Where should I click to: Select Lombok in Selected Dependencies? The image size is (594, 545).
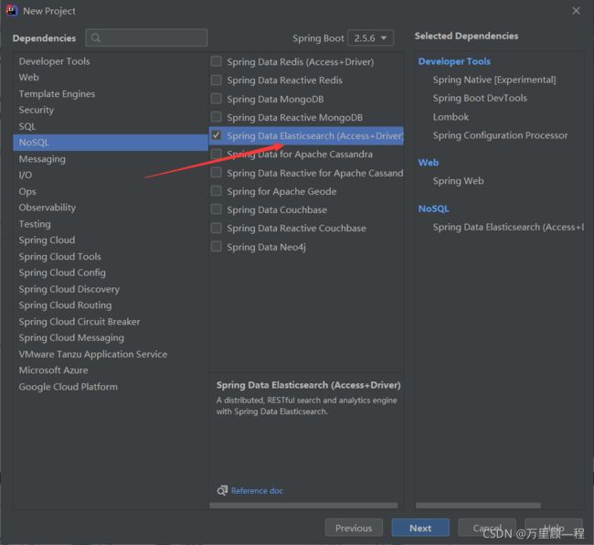click(451, 117)
